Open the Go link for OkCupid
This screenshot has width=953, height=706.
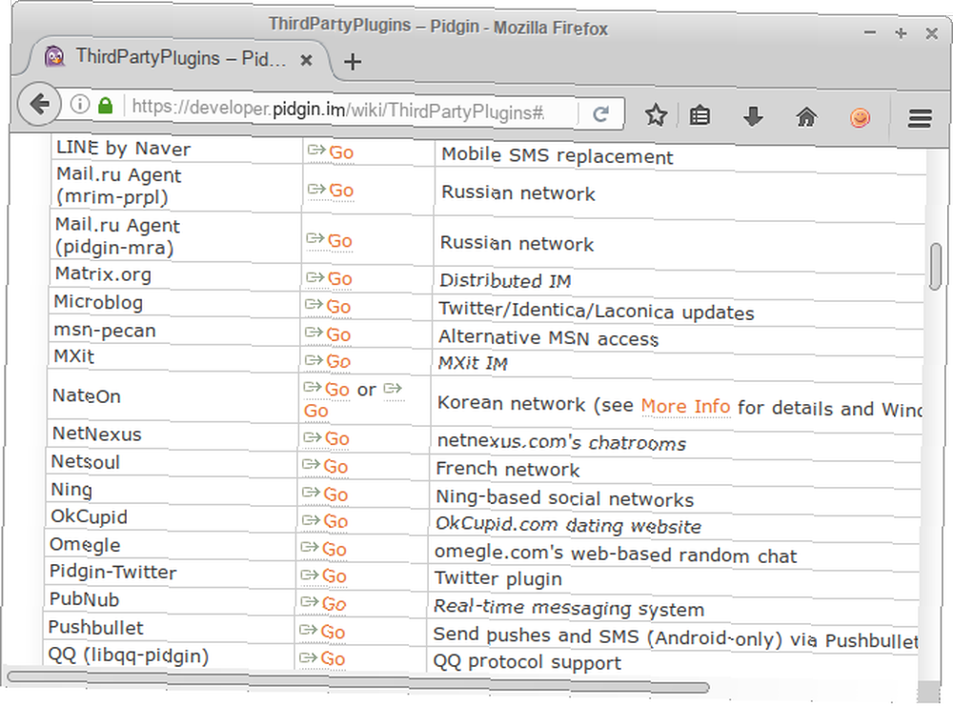(336, 521)
